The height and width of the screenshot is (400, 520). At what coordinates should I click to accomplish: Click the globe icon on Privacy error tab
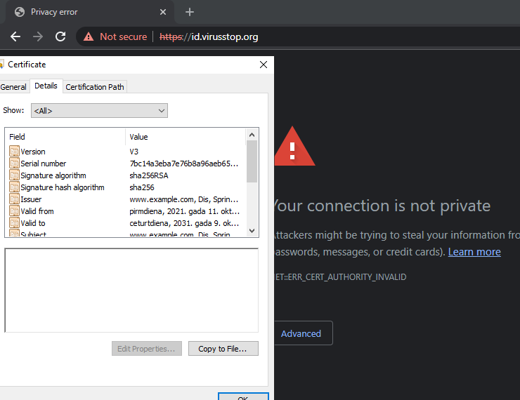[20, 12]
